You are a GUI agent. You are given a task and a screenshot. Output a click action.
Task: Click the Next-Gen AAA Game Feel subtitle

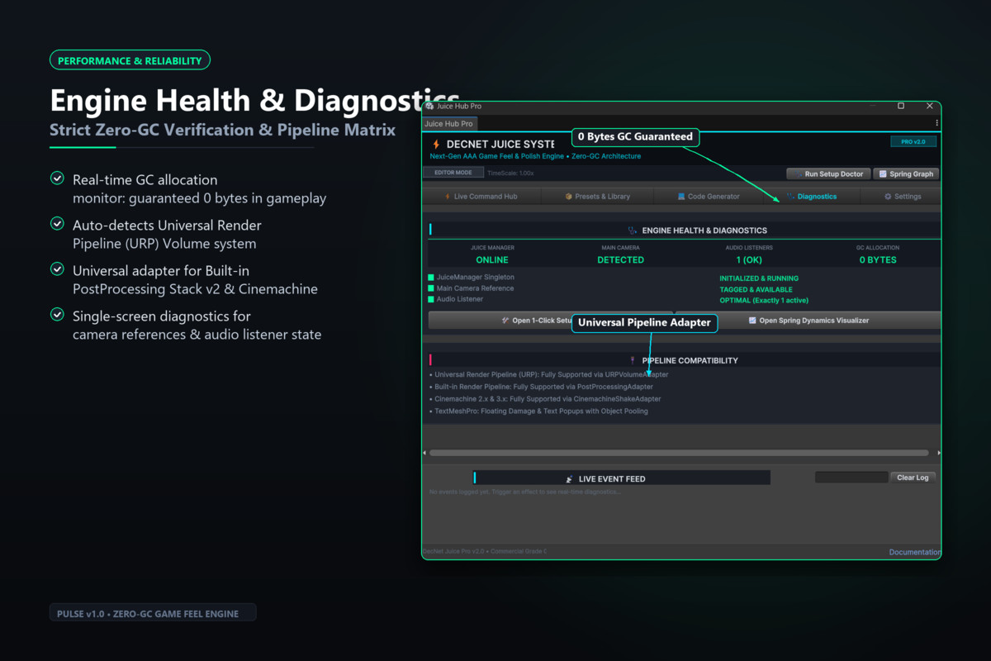(x=535, y=156)
